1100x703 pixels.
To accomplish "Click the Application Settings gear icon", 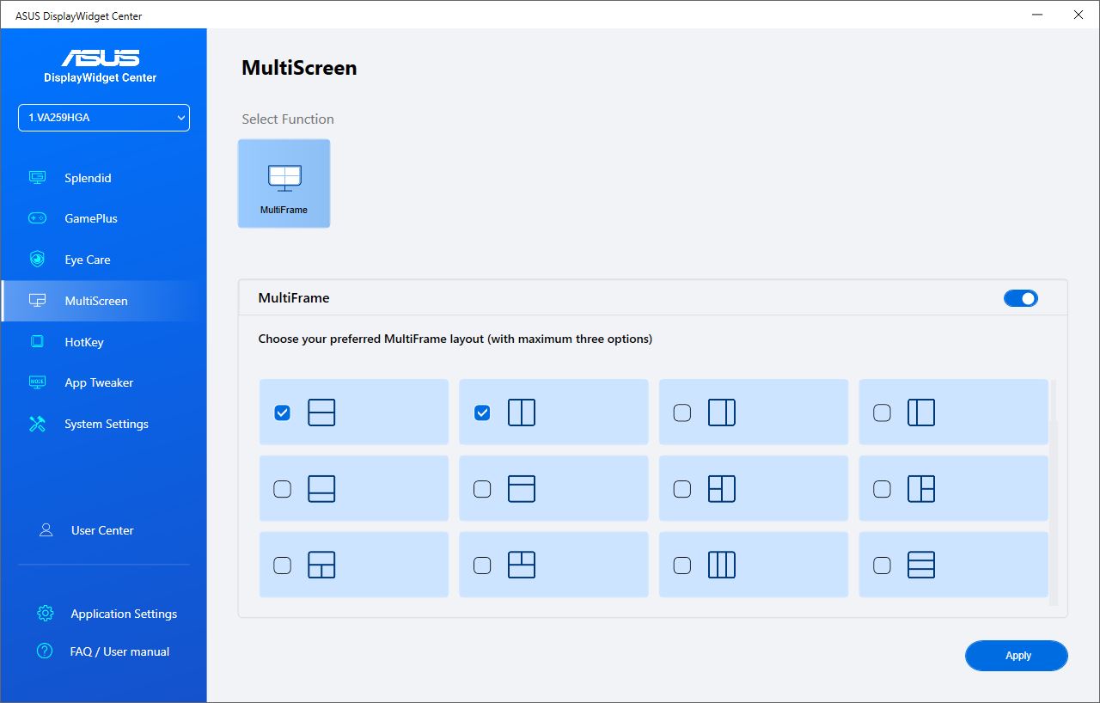I will pyautogui.click(x=46, y=614).
